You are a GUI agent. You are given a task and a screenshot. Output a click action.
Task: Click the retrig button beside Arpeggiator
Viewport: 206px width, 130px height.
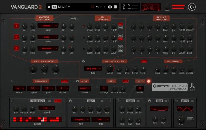point(65,81)
